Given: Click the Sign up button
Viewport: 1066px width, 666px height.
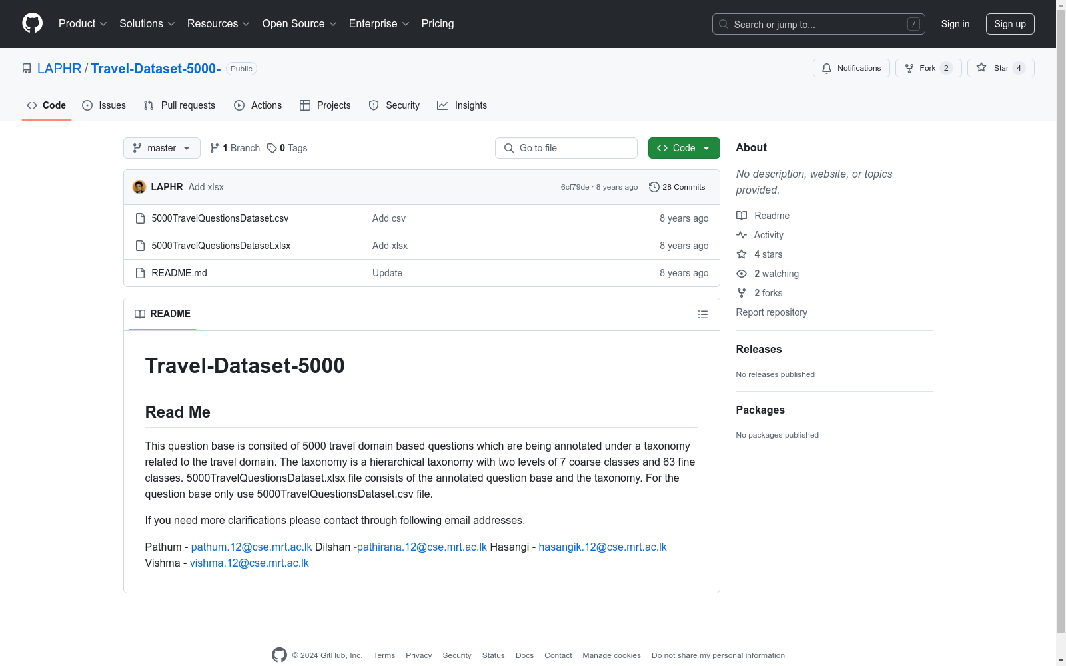Looking at the screenshot, I should coord(1010,24).
